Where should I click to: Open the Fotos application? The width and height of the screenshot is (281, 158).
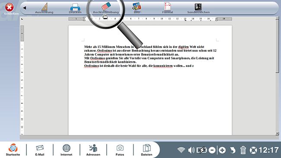tap(120, 150)
